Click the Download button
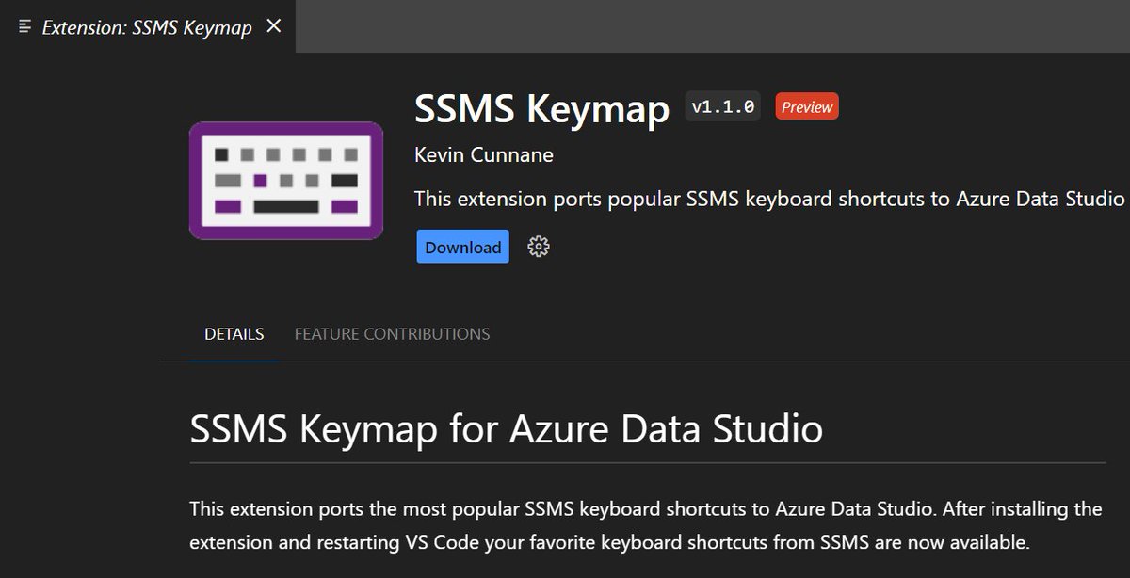The image size is (1130, 578). click(462, 247)
